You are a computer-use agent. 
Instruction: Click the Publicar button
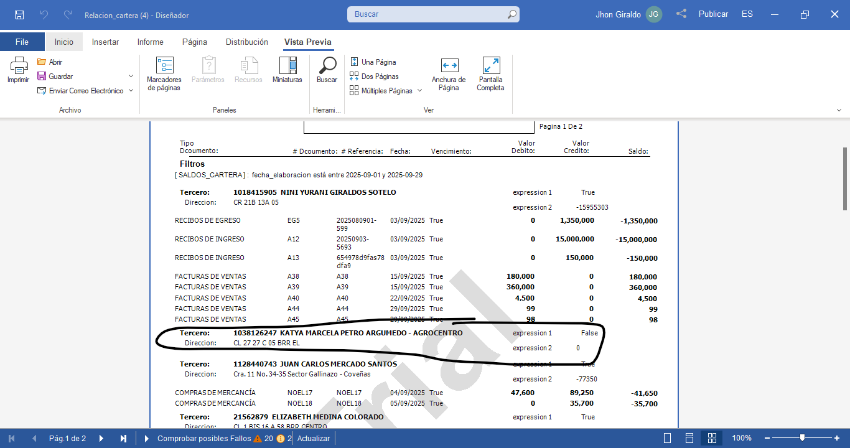(713, 14)
